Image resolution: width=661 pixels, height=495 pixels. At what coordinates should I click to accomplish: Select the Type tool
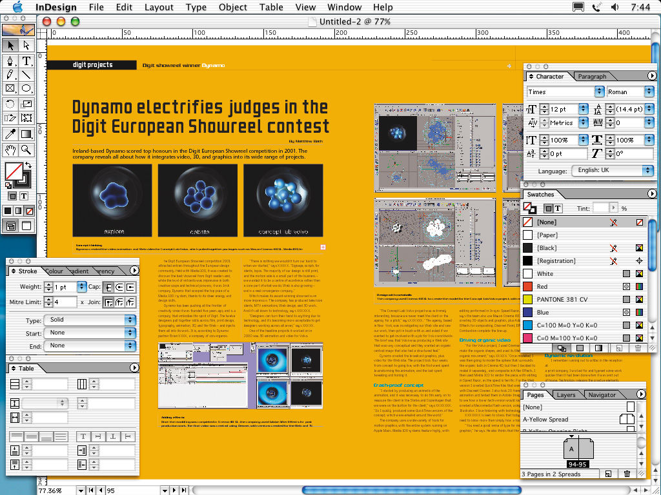pos(26,61)
